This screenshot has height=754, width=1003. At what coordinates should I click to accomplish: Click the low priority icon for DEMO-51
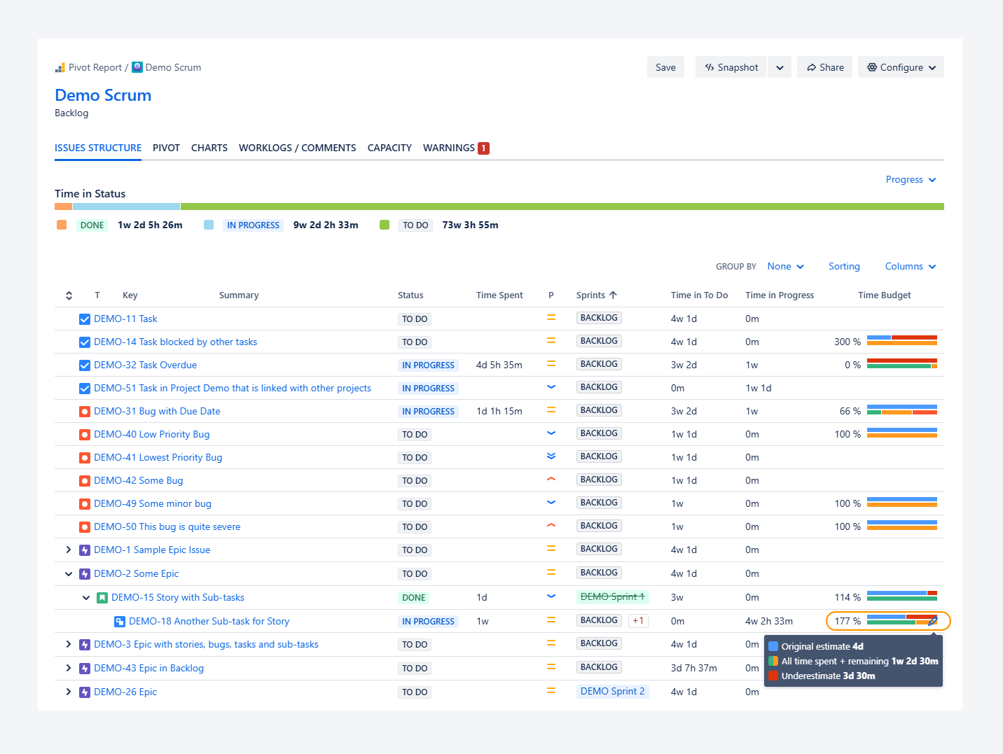[x=551, y=387]
